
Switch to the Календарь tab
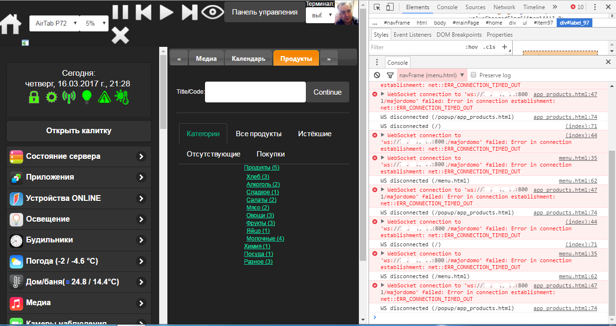tap(248, 58)
